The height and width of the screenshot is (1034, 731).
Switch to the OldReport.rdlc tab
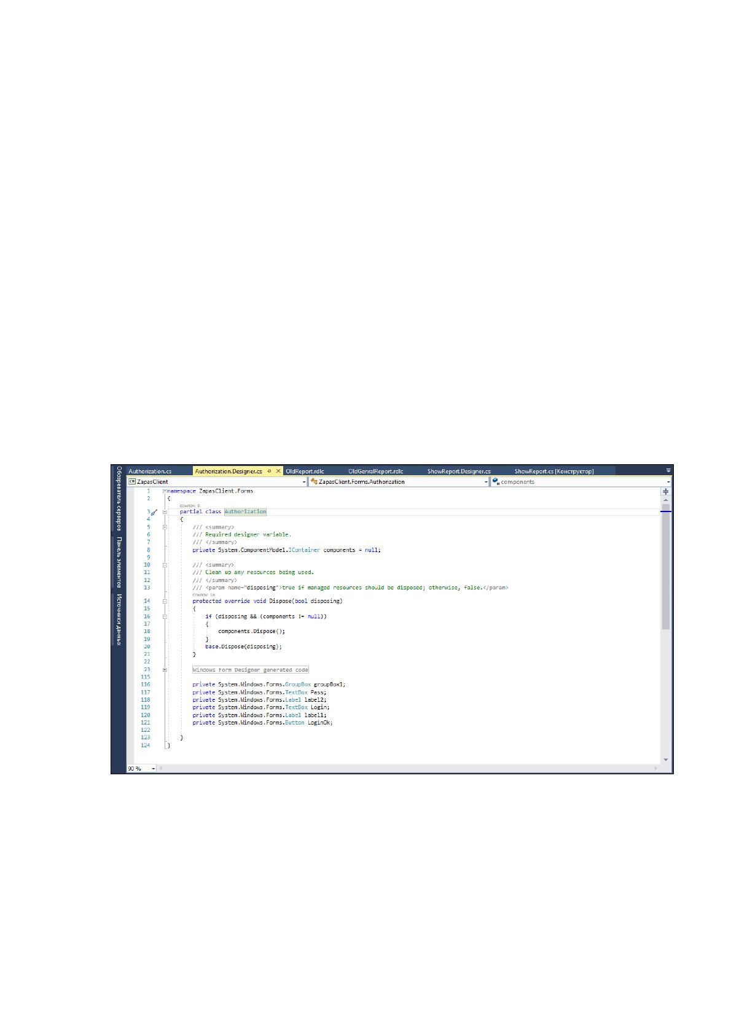[x=305, y=471]
